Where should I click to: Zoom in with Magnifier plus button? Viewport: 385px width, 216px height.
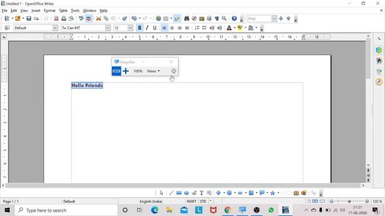tap(126, 71)
